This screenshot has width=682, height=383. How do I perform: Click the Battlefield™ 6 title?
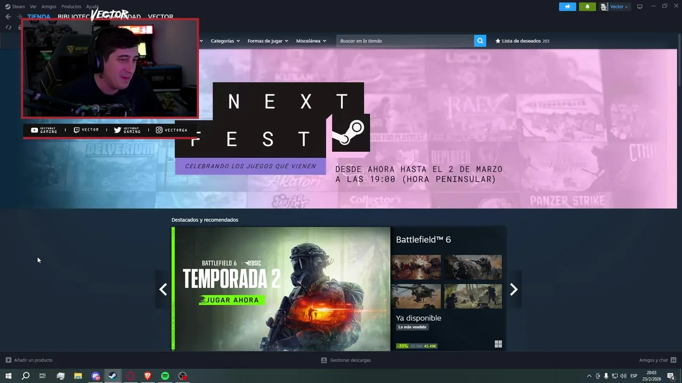click(423, 239)
